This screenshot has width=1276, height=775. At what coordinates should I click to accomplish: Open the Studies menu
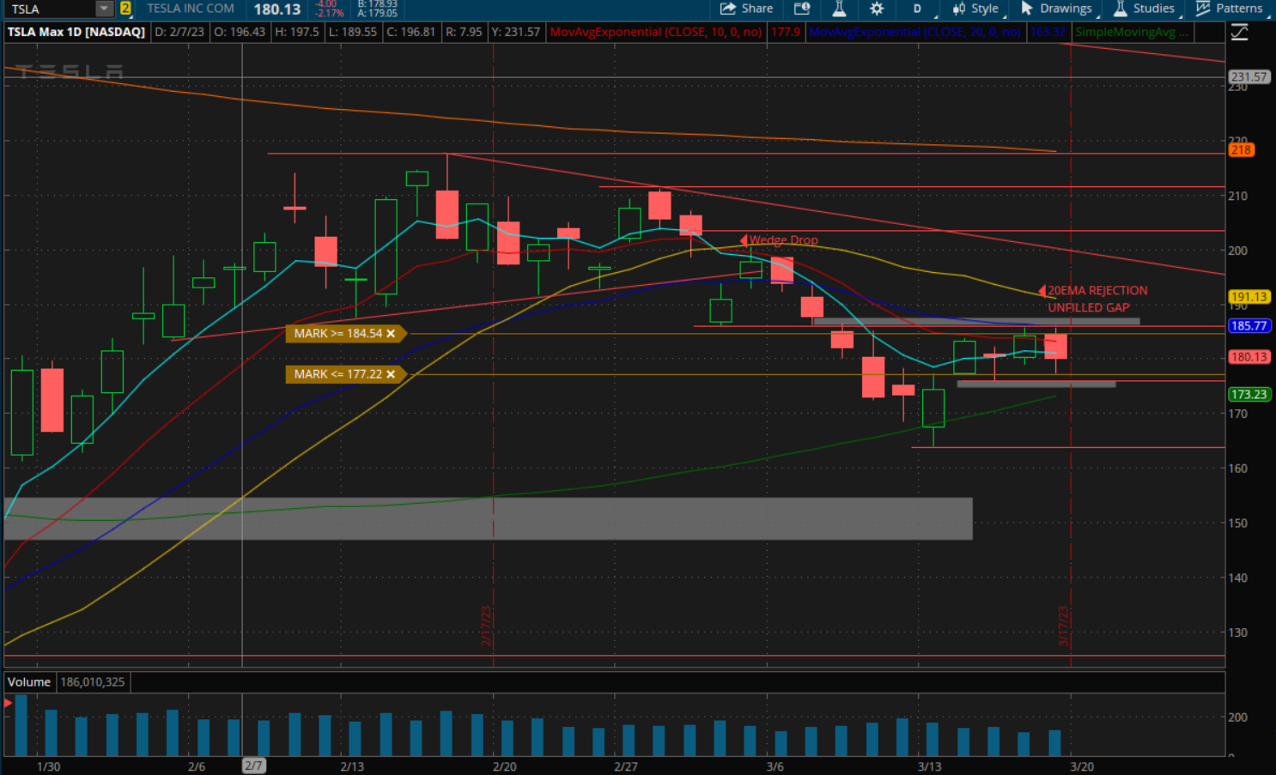[1145, 9]
